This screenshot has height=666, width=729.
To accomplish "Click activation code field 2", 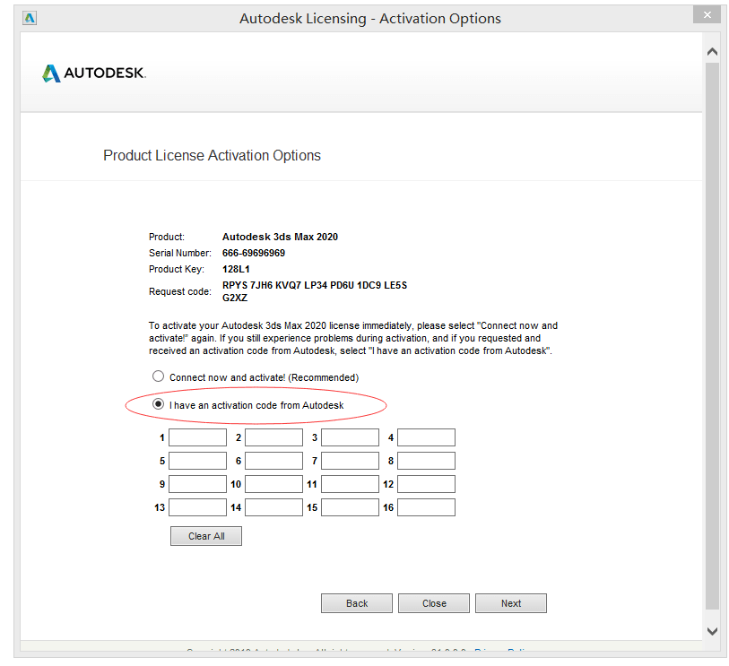I will click(x=273, y=437).
